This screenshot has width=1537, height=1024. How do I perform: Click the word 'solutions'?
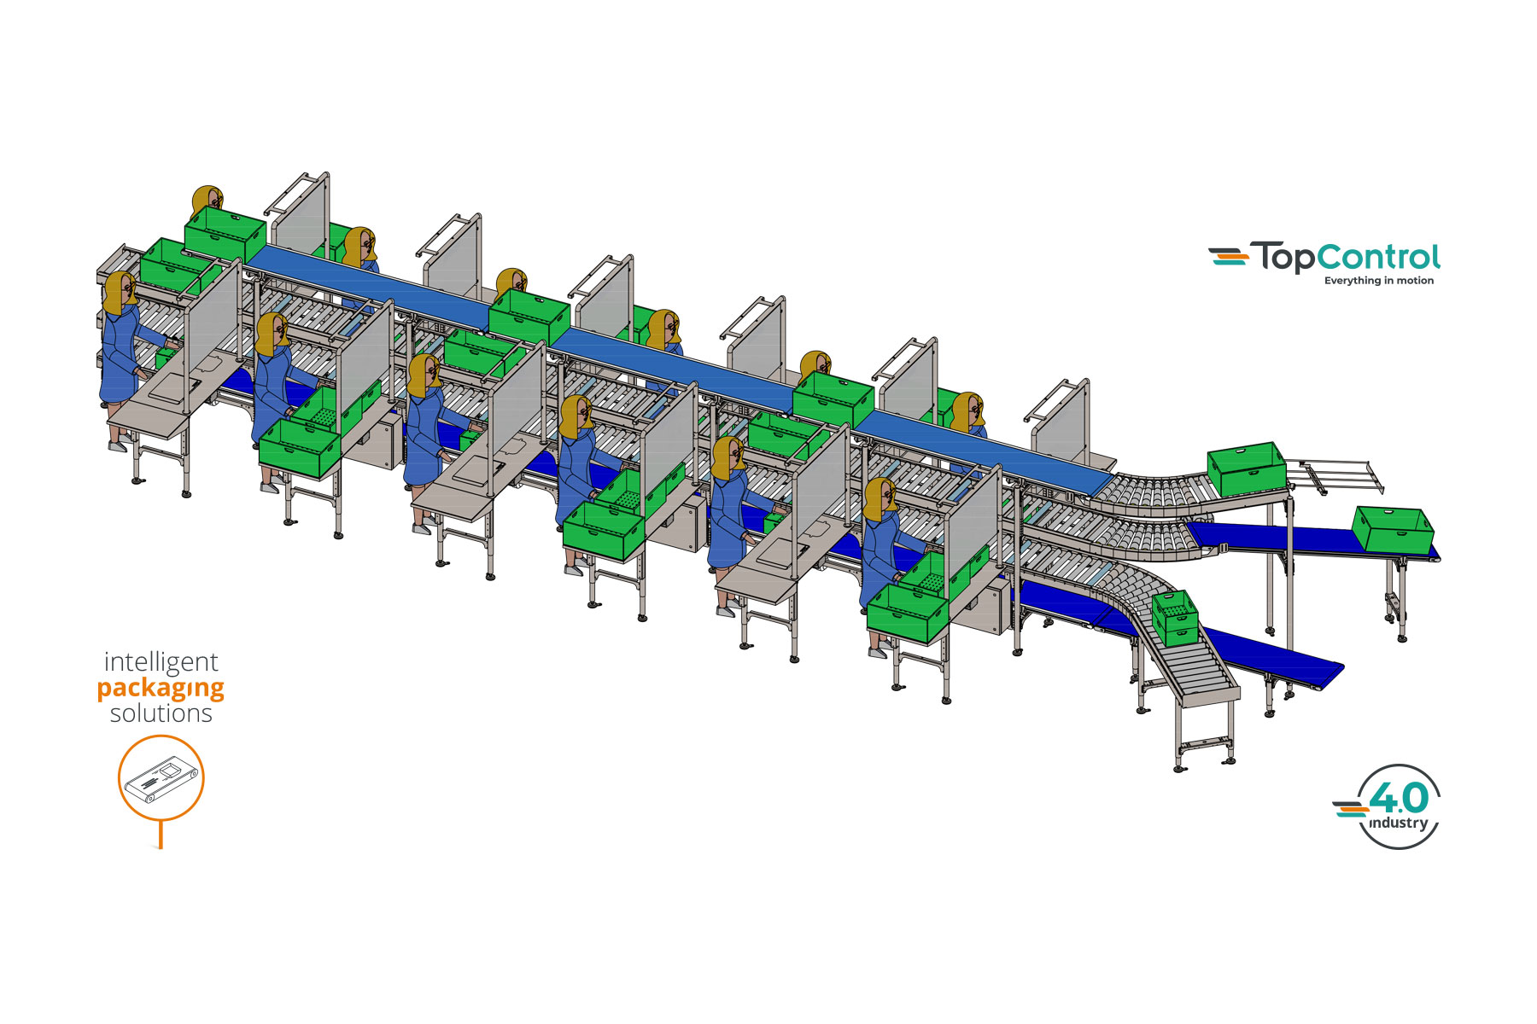click(161, 713)
